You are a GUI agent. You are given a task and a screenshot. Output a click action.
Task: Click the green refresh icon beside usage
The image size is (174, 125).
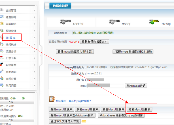[23, 98]
